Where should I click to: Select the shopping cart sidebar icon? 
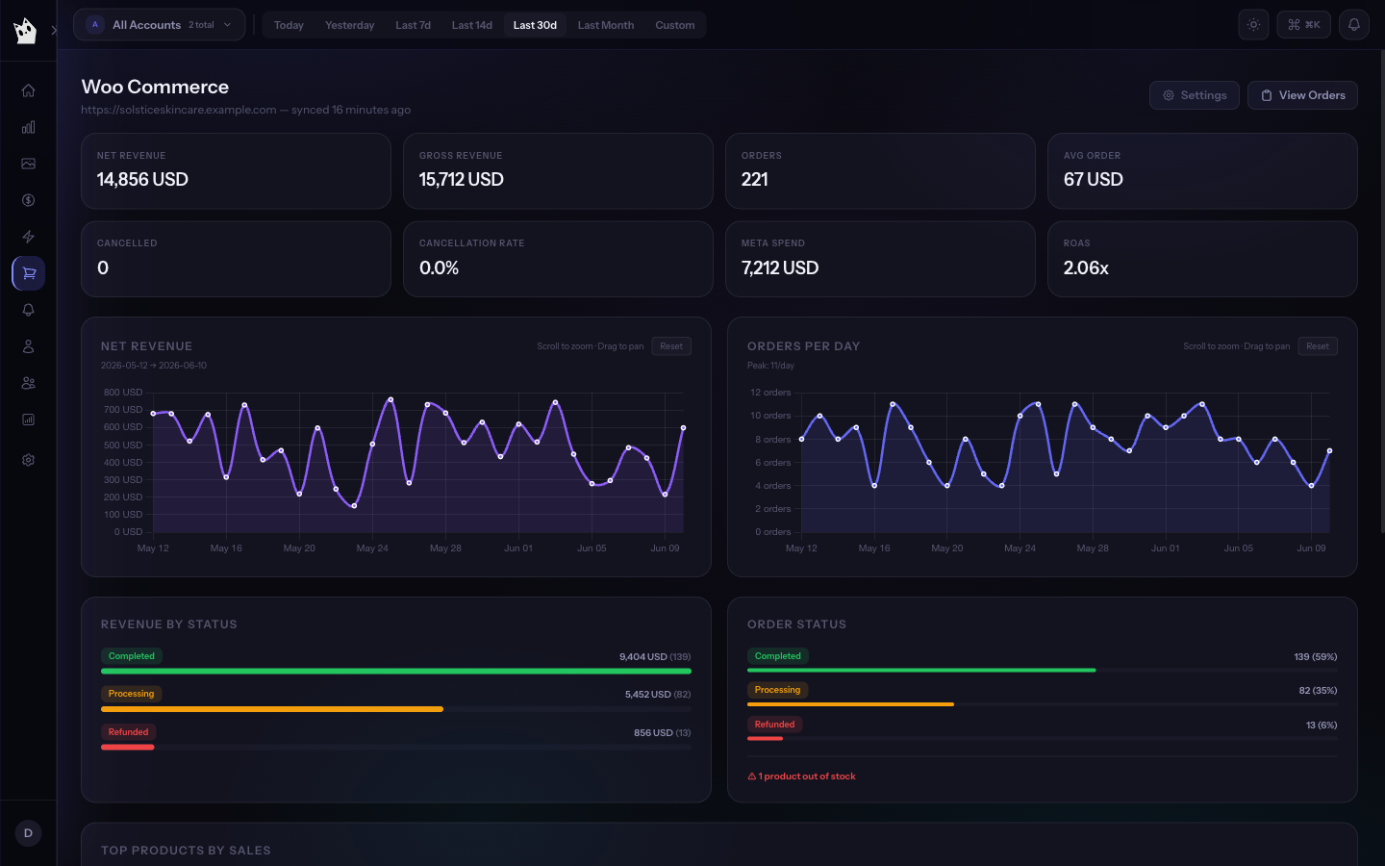(29, 273)
